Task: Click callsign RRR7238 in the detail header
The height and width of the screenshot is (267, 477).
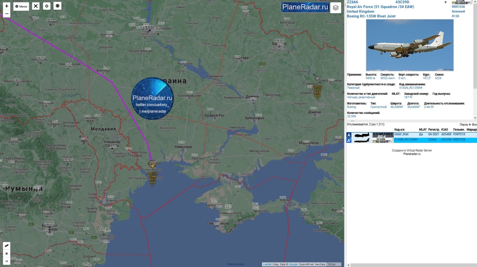Action: pyautogui.click(x=458, y=7)
